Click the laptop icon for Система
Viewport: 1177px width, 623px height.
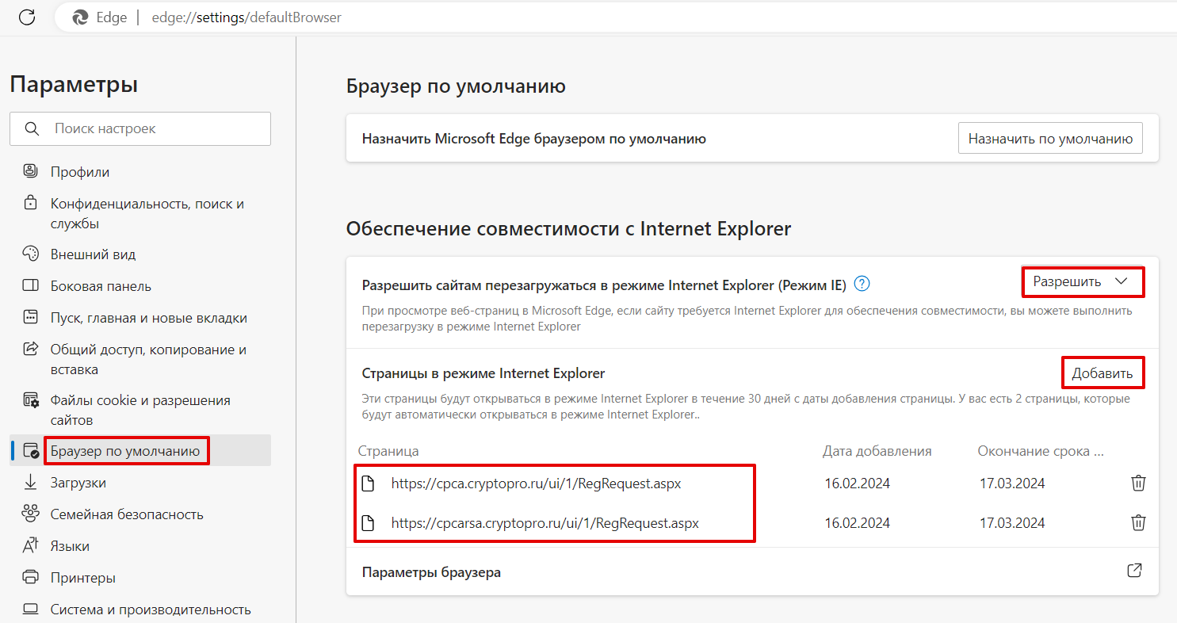[x=31, y=610]
